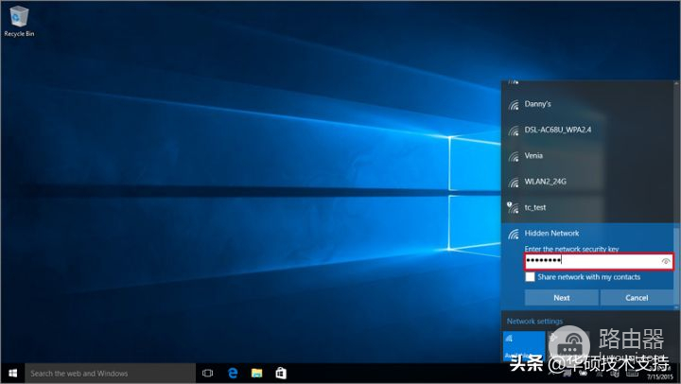Click the Hidden Network title
Image resolution: width=681 pixels, height=384 pixels.
pos(551,234)
